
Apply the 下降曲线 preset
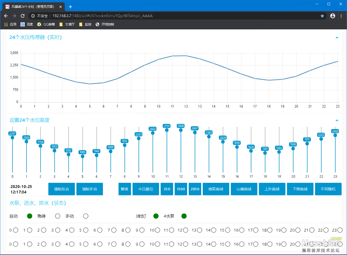click(x=300, y=189)
